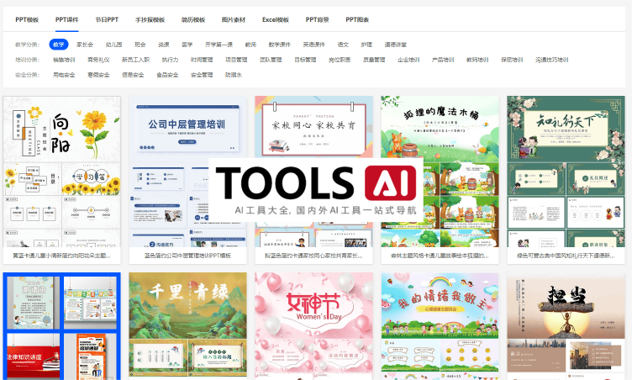Choose the 时间管理 training filter
632x380 pixels.
[202, 60]
